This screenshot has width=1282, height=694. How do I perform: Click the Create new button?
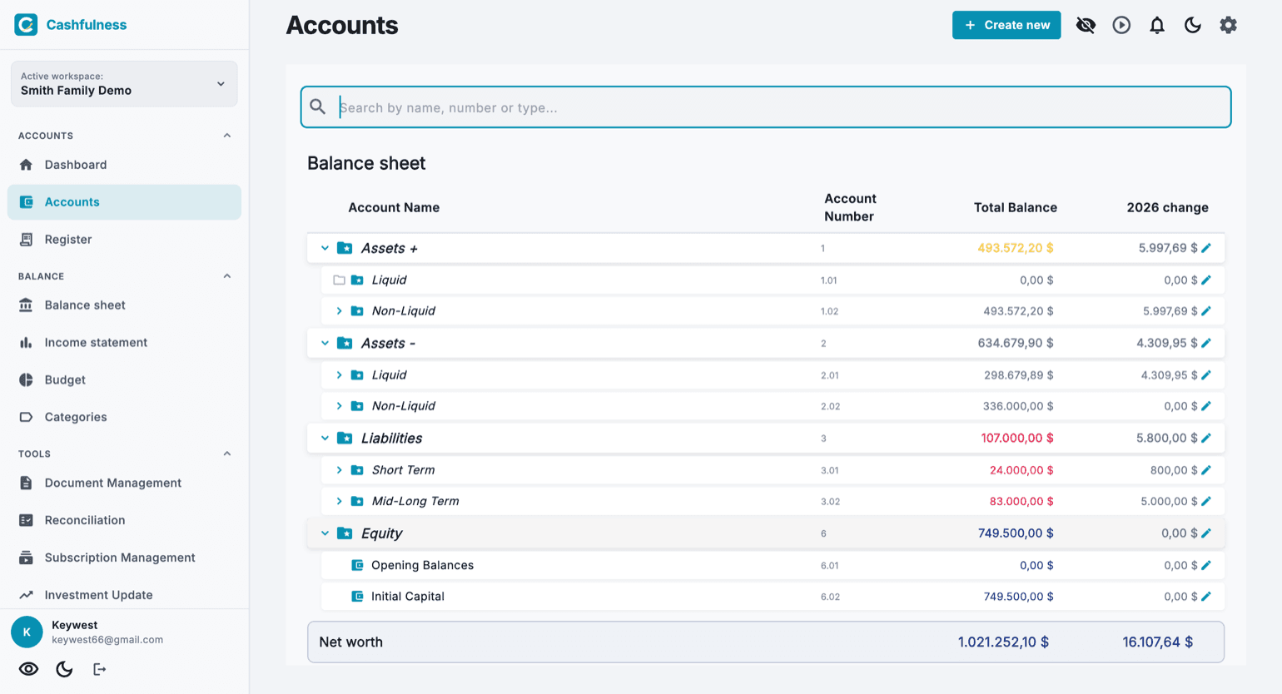click(1006, 25)
